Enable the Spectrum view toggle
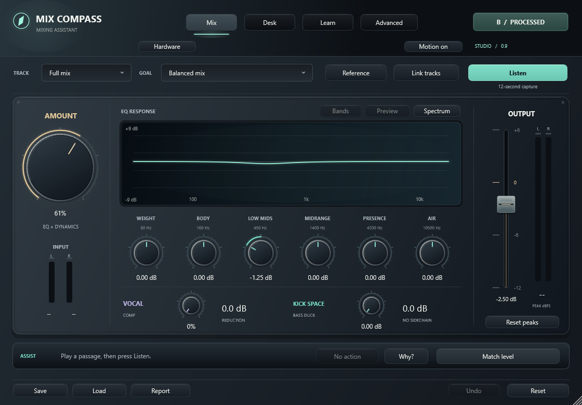Viewport: 582px width, 405px height. [x=437, y=111]
